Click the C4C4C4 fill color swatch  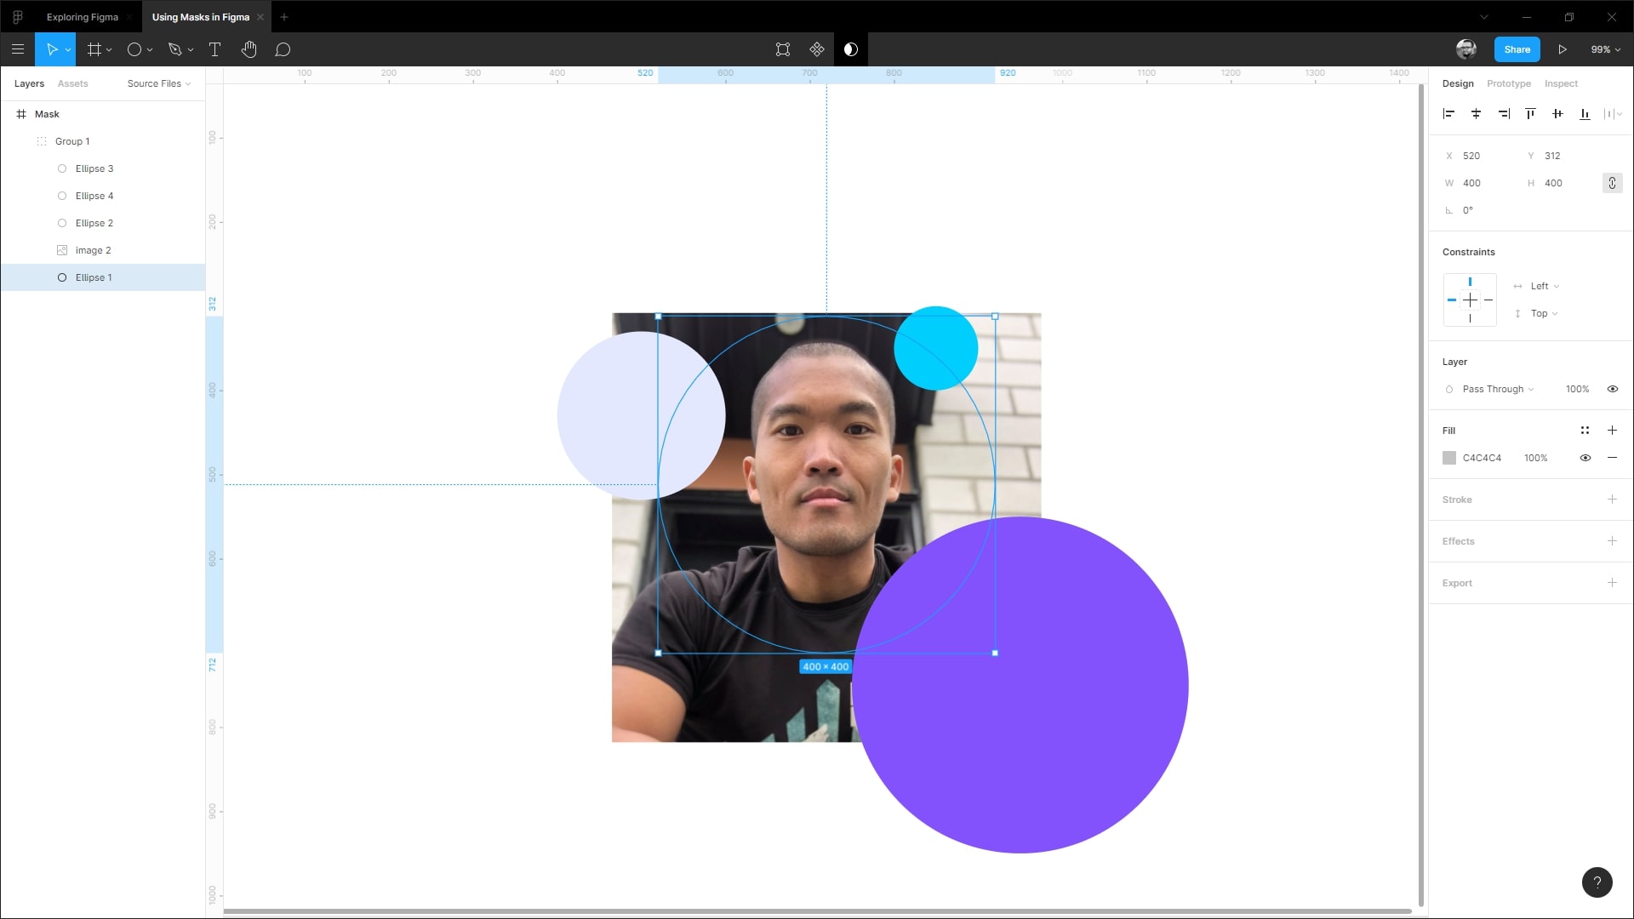click(1449, 458)
